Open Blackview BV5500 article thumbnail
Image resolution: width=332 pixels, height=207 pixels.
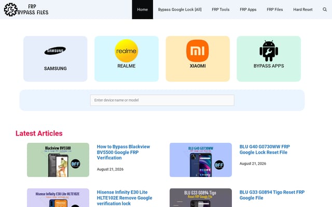coord(58,160)
